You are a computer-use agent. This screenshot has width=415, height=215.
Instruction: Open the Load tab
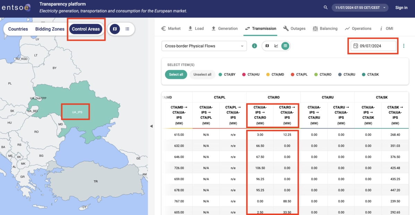point(196,28)
